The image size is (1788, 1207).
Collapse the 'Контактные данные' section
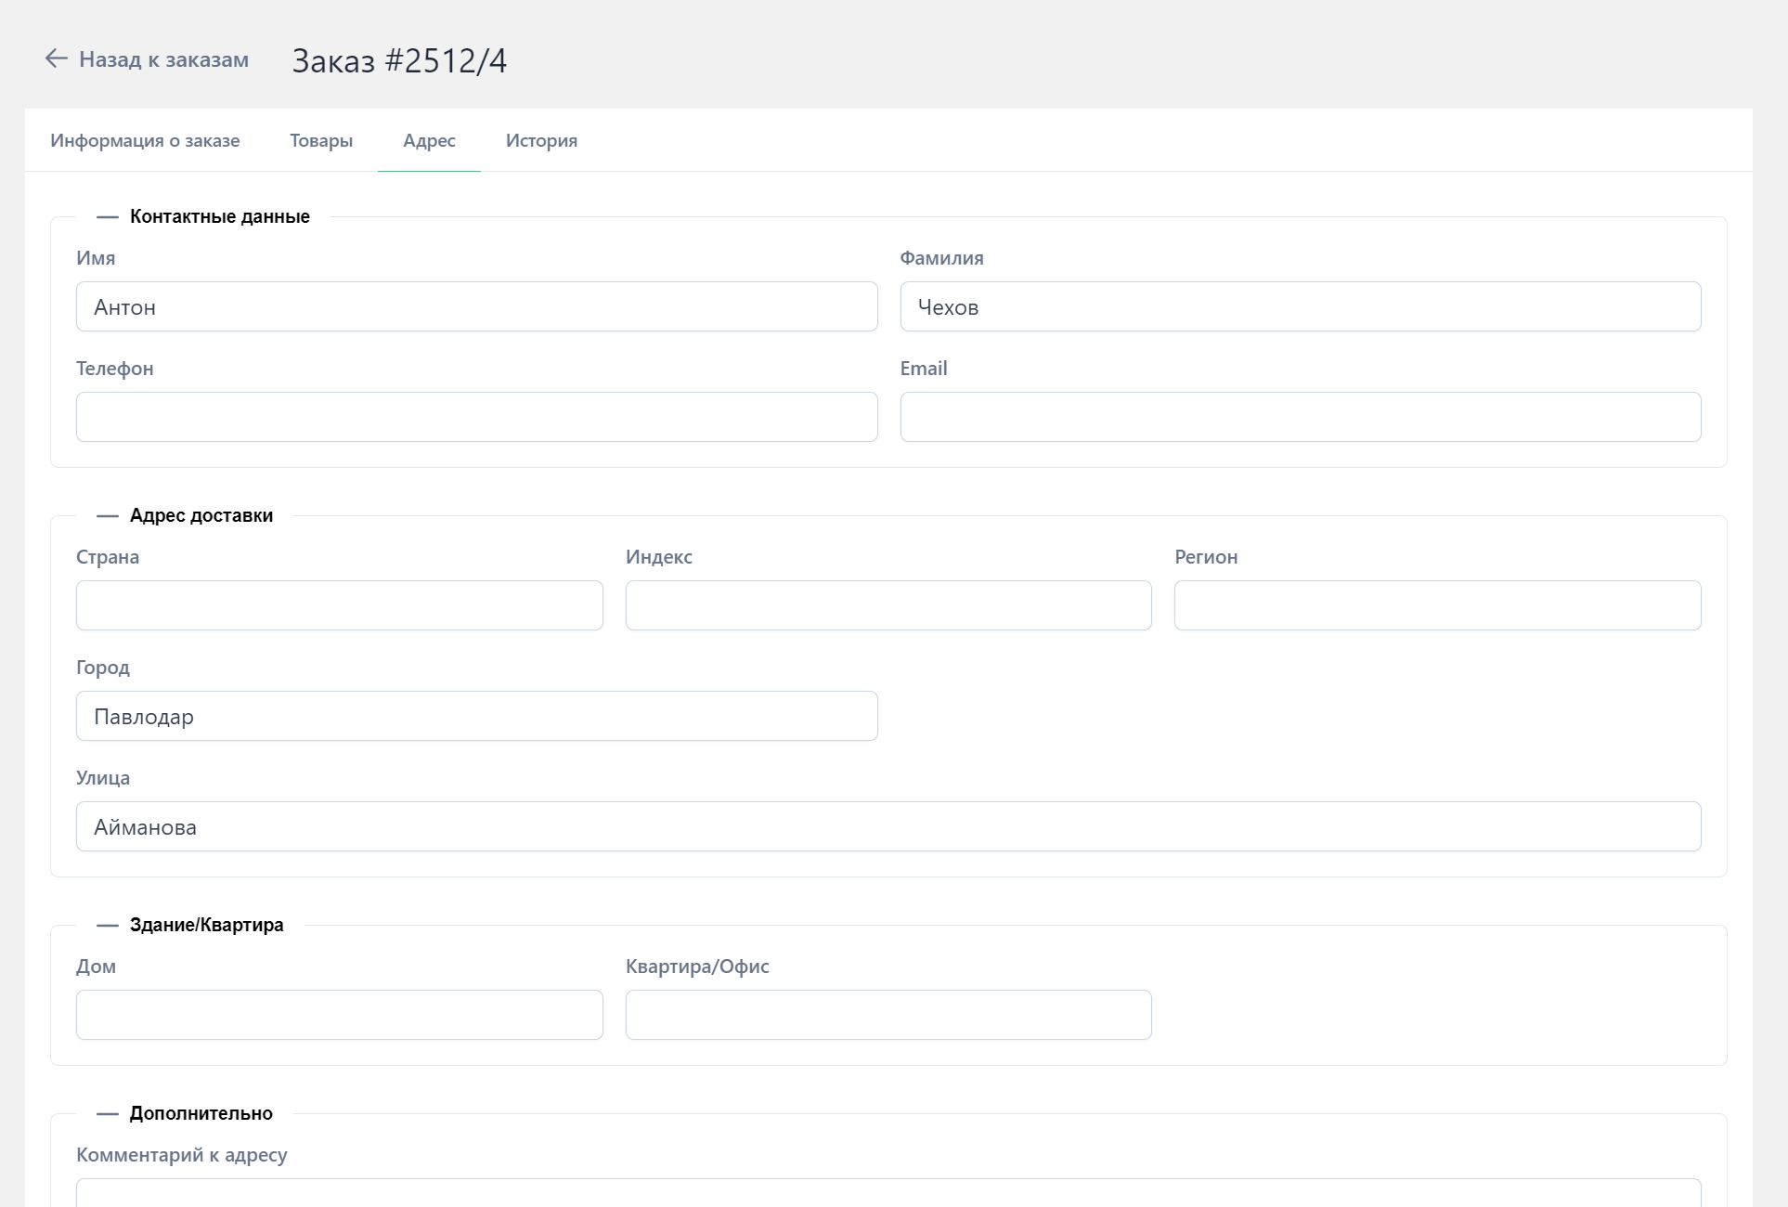pos(108,217)
